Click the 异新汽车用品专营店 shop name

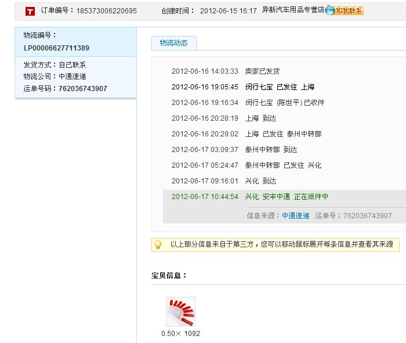[x=293, y=10]
